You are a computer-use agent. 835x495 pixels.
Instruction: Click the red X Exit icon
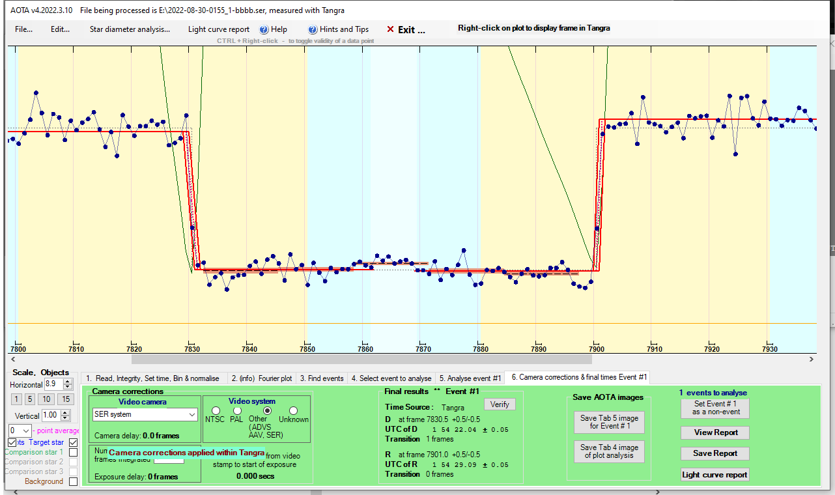click(x=390, y=29)
